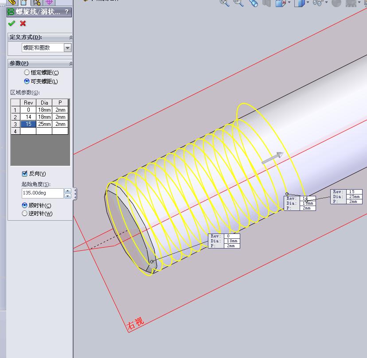Switch to the ConfigurationManager tab
This screenshot has height=358, width=367.
click(x=37, y=2)
